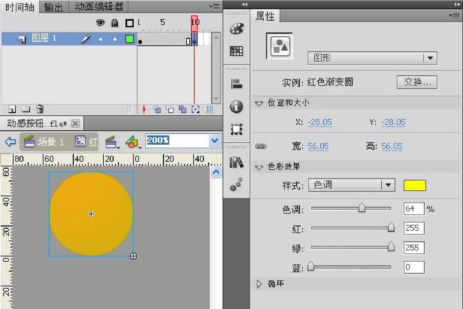
Task: Toggle lock dot for 图层 1
Action: 115,39
